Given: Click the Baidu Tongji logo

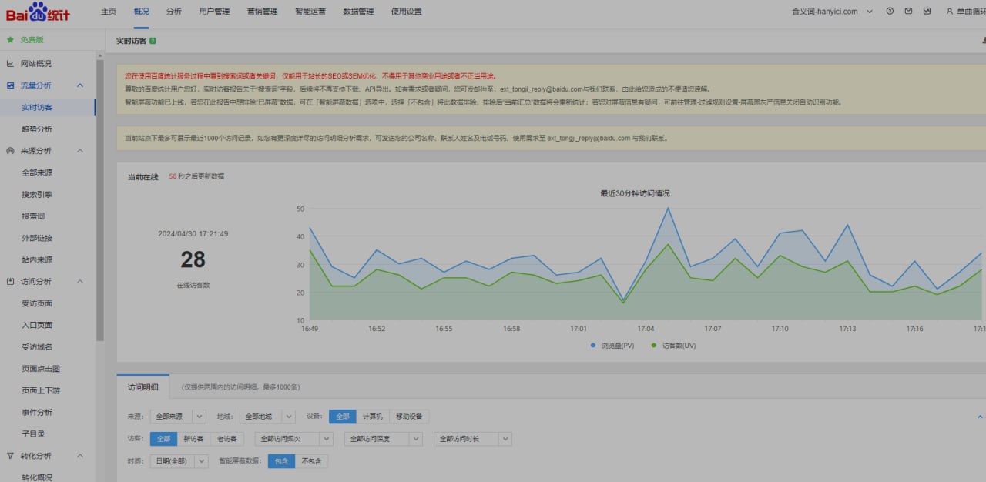Looking at the screenshot, I should tap(39, 13).
